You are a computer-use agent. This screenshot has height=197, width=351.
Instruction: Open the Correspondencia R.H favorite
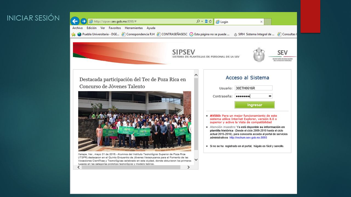[x=138, y=34]
